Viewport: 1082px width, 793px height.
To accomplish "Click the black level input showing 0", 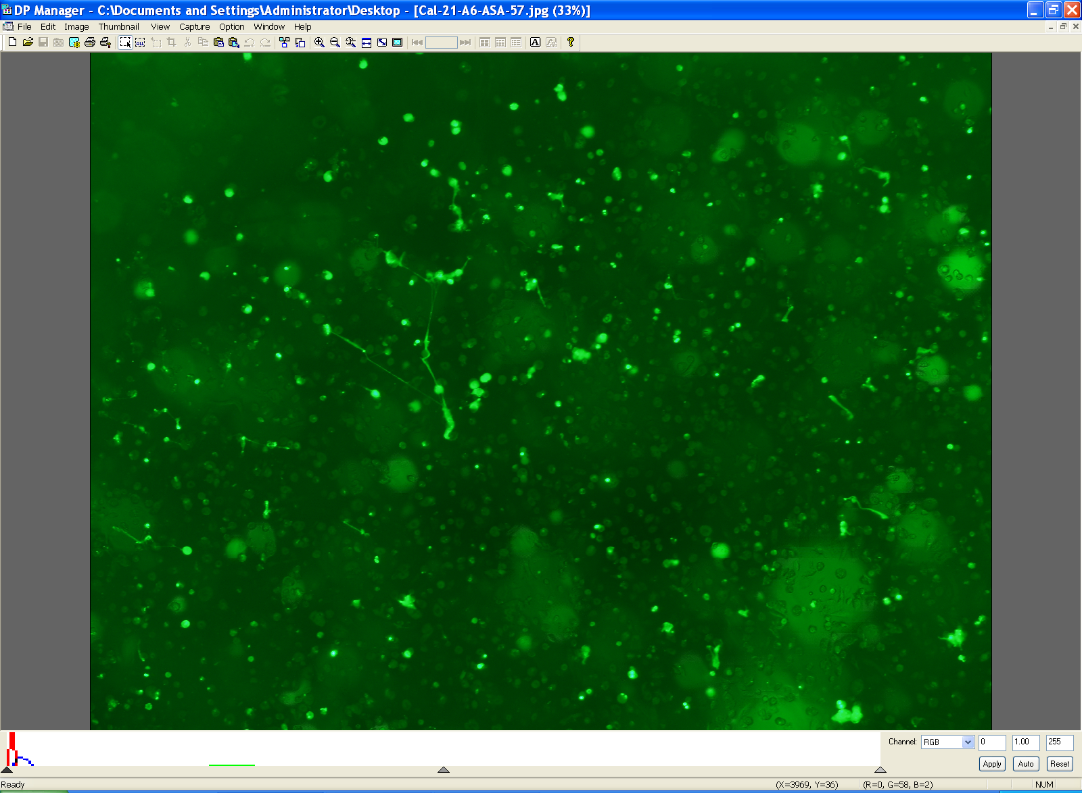I will coord(992,742).
